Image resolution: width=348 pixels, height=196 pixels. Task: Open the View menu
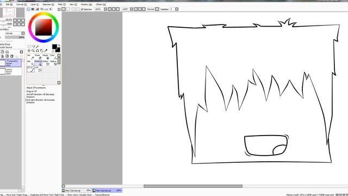point(73,4)
